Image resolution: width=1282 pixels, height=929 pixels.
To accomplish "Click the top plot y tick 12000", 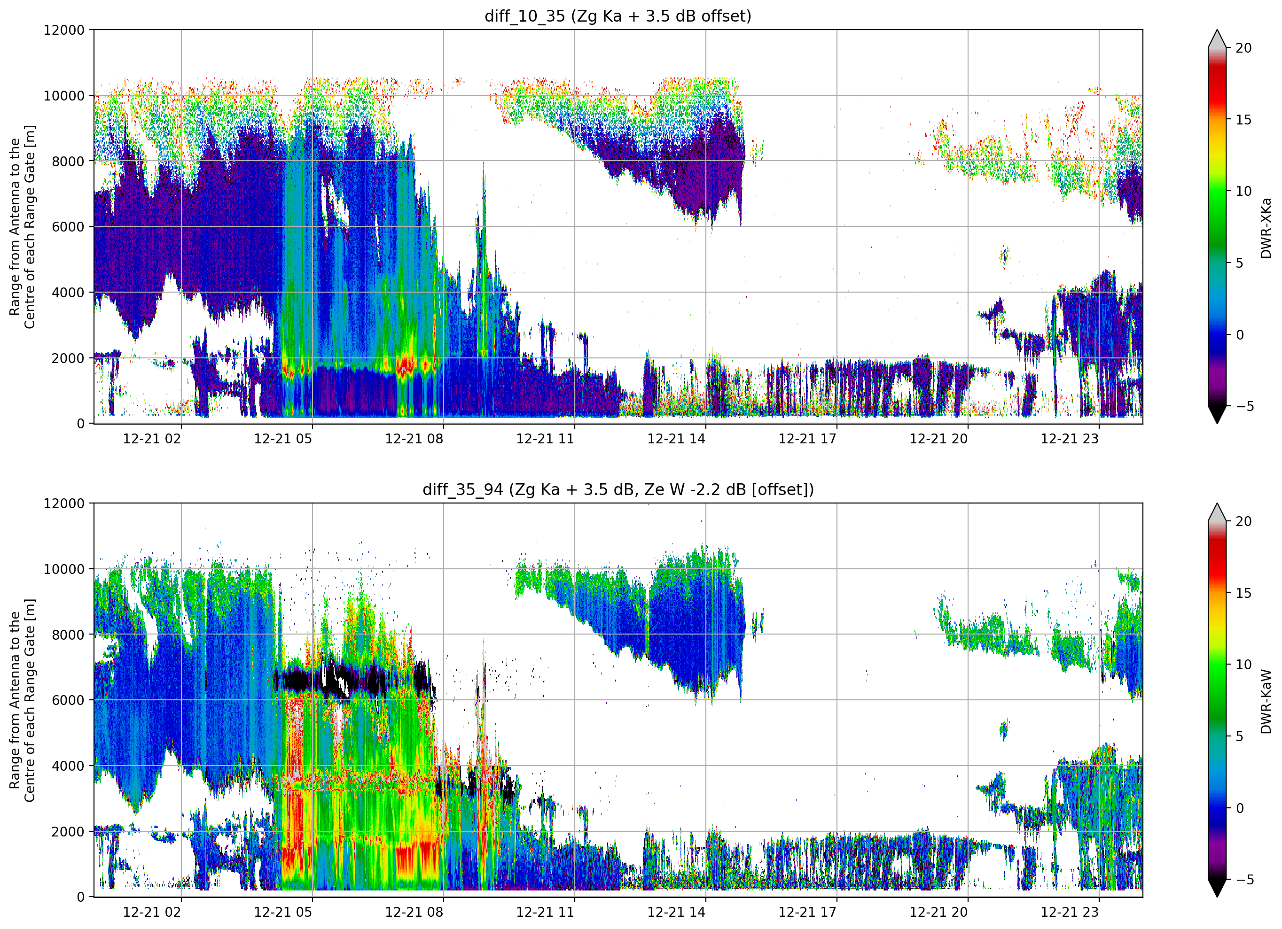I will [x=64, y=30].
